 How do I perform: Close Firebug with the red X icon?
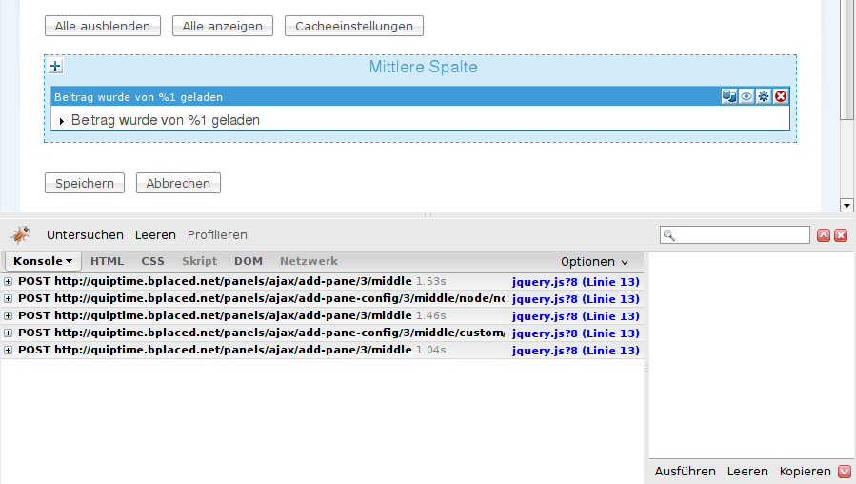[x=841, y=235]
